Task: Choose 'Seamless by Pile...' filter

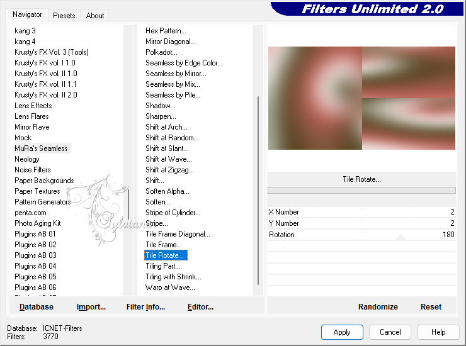Action: point(173,95)
